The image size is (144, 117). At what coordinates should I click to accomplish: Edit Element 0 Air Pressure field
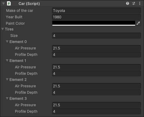(97, 48)
